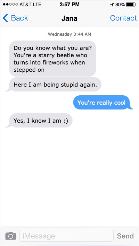Viewport: 139px width, 246px height.
Task: Go Back to the messages list
Action: (x=15, y=18)
